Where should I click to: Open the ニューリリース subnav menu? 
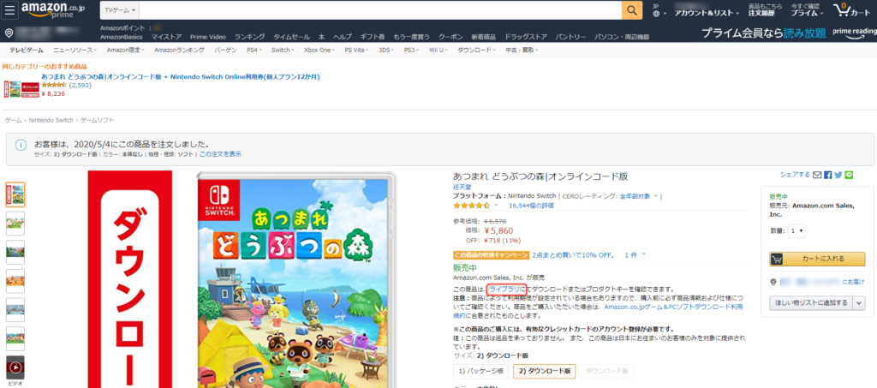pyautogui.click(x=75, y=50)
